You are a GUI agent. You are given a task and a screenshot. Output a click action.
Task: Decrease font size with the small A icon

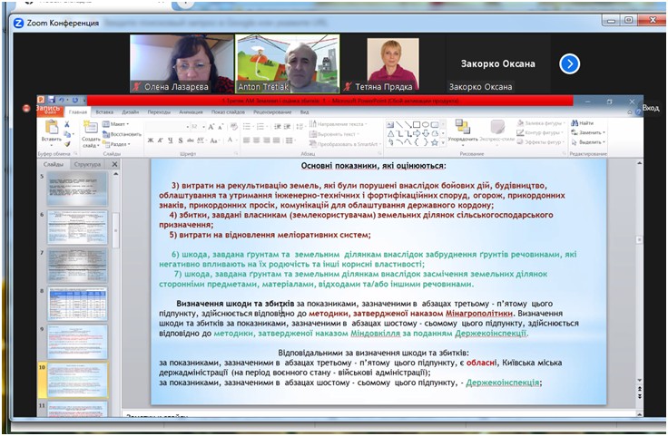coord(221,127)
